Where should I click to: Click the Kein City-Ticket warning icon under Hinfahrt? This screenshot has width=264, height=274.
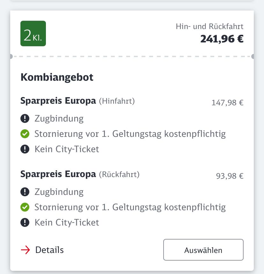pos(25,149)
